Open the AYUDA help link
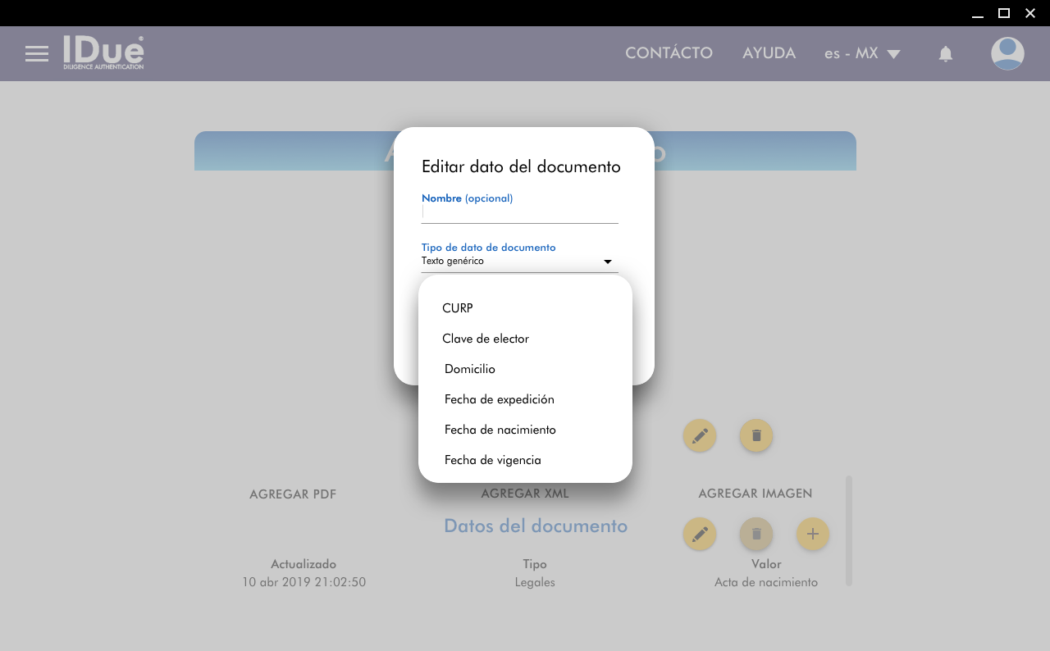Viewport: 1050px width, 651px height. (769, 53)
